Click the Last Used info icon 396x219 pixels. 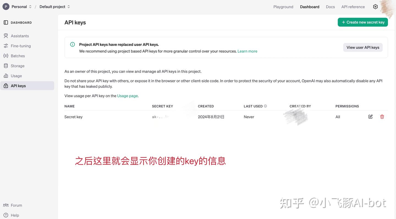point(265,105)
